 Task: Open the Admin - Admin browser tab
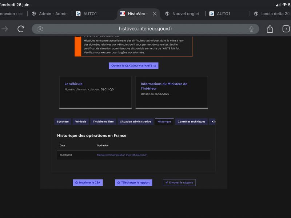click(49, 14)
